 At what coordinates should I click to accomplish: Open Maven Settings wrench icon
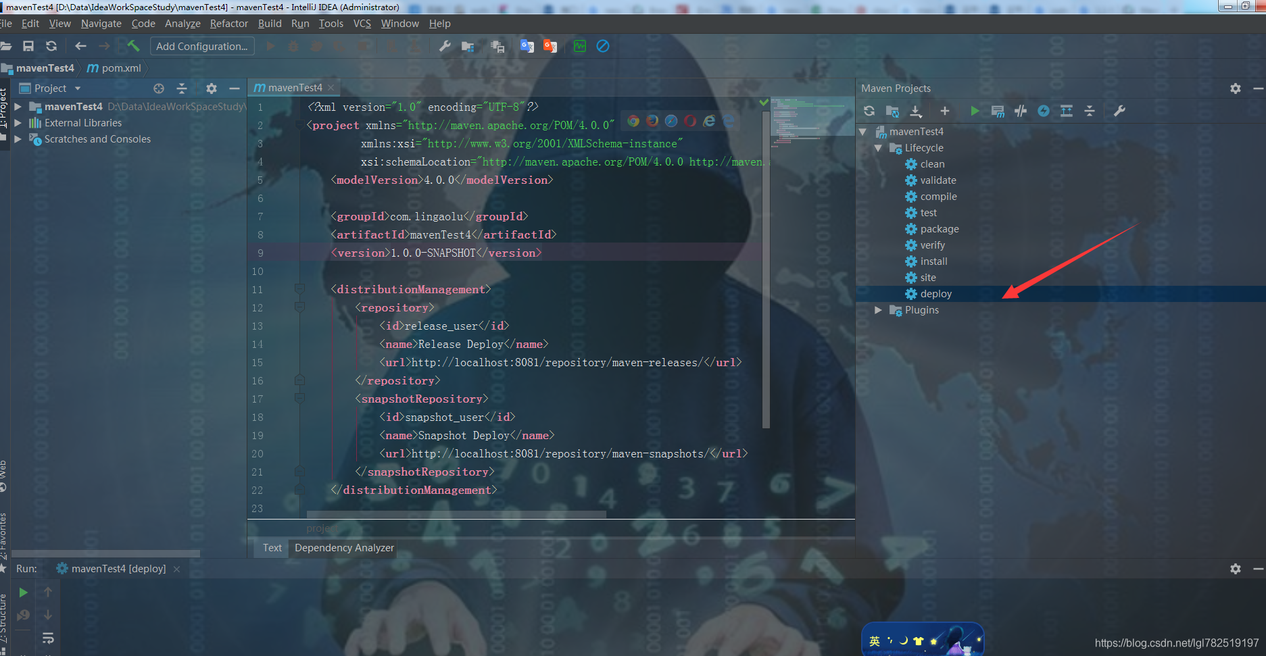1119,111
